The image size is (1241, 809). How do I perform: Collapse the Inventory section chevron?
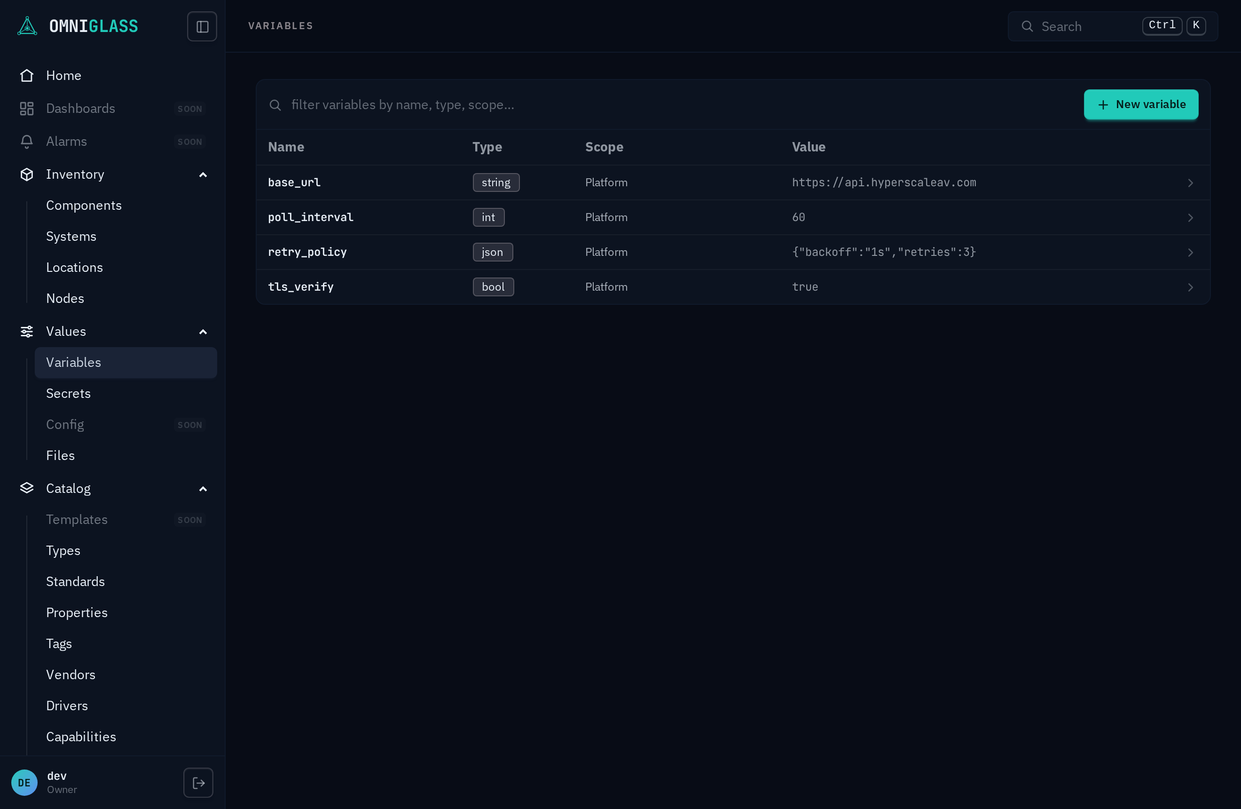click(203, 175)
